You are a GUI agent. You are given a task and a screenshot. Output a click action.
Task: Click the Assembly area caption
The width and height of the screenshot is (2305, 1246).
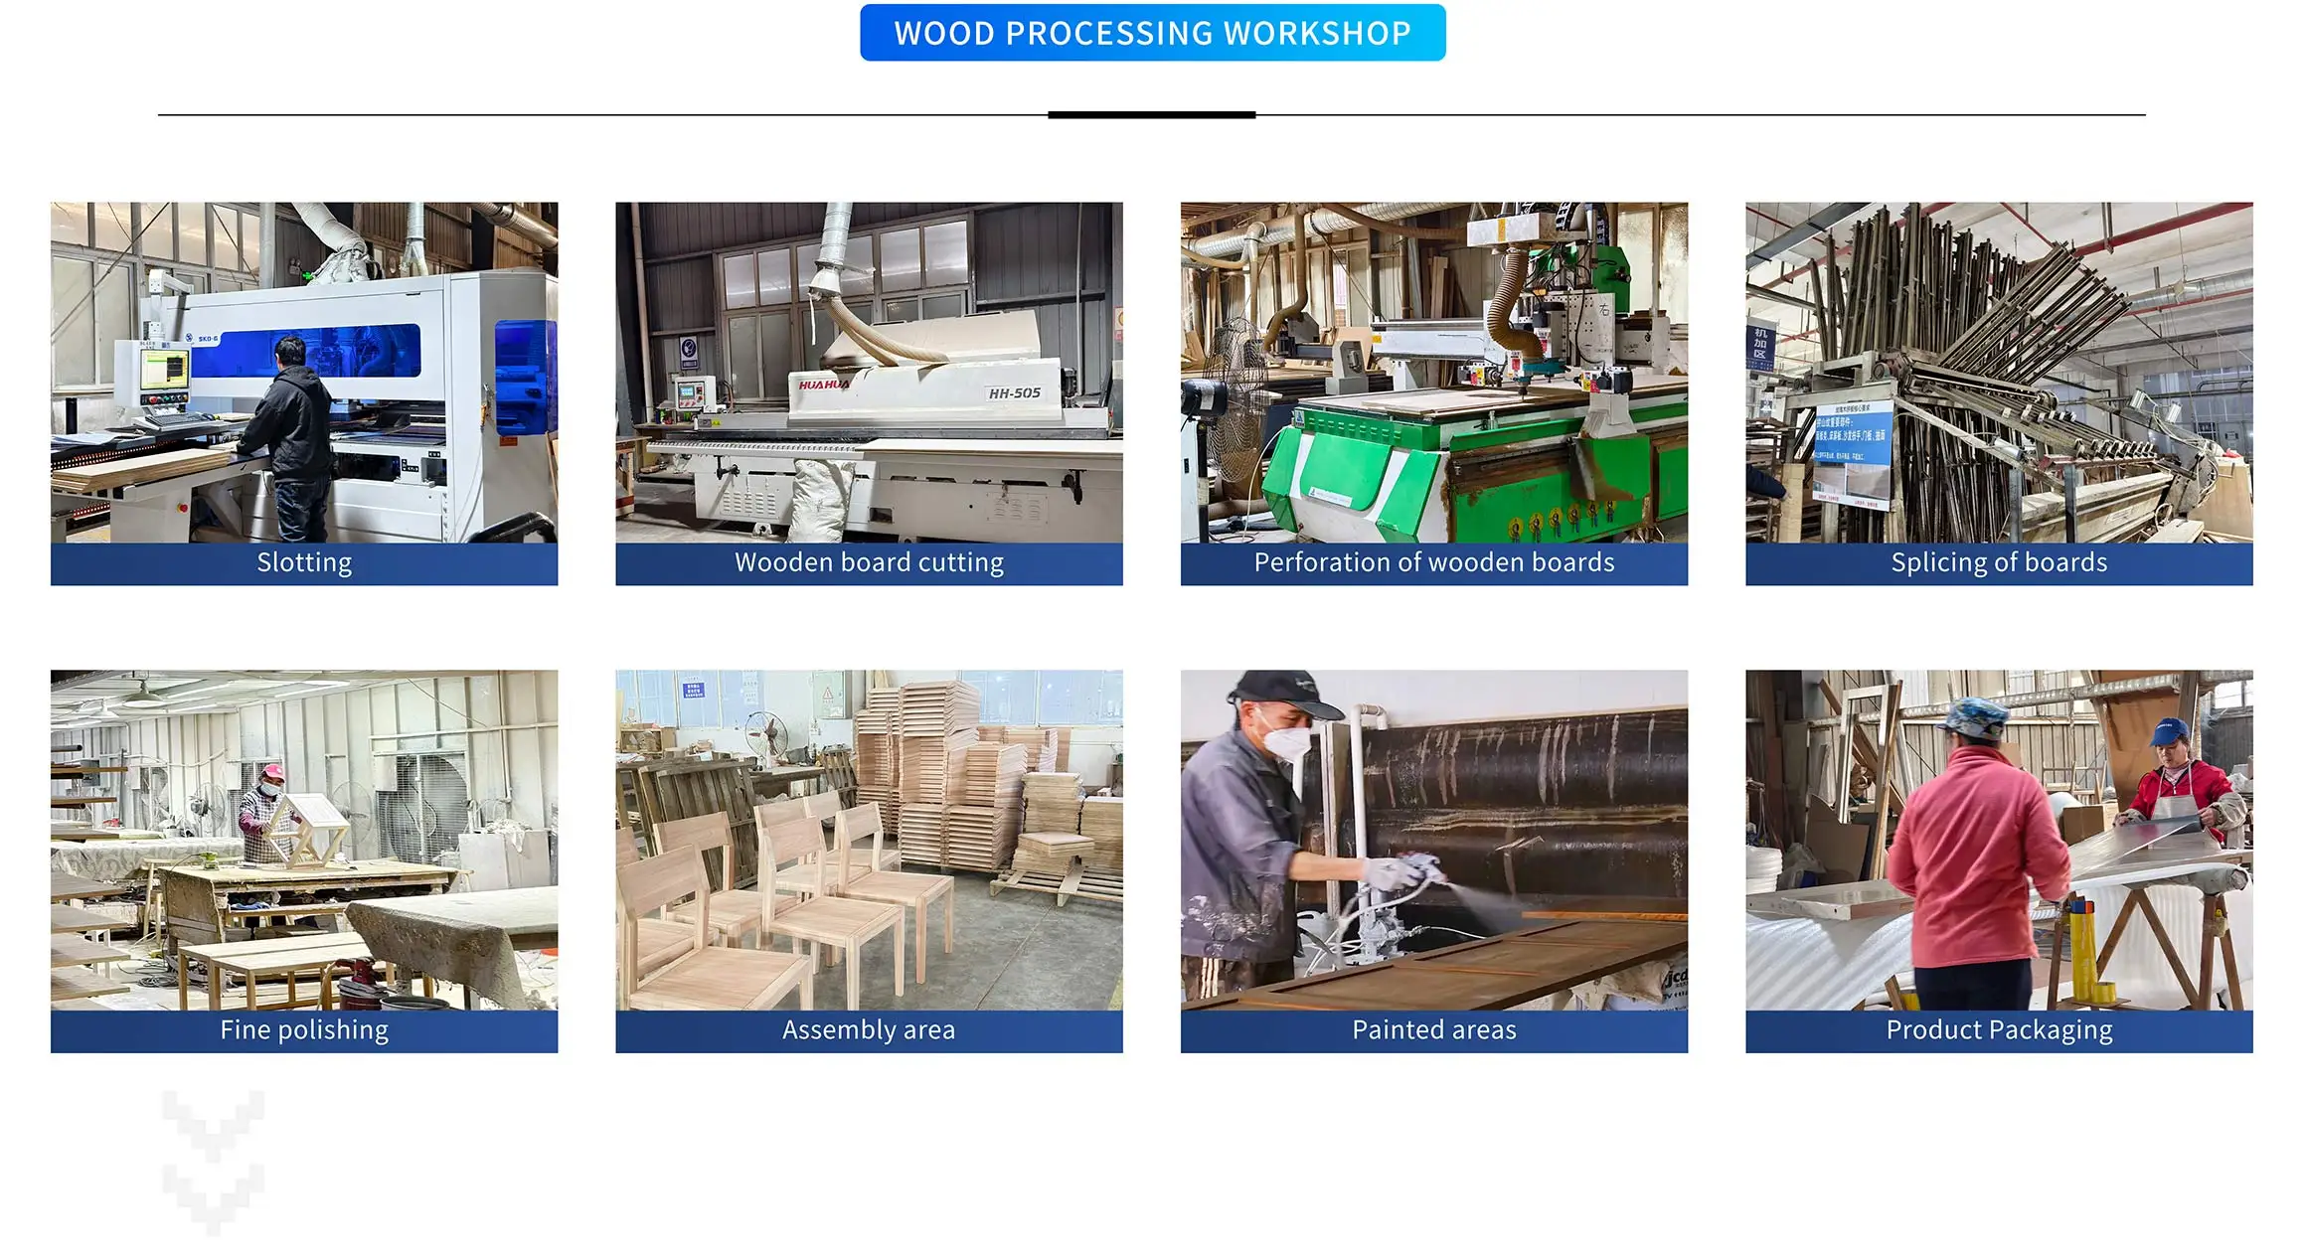(869, 1031)
